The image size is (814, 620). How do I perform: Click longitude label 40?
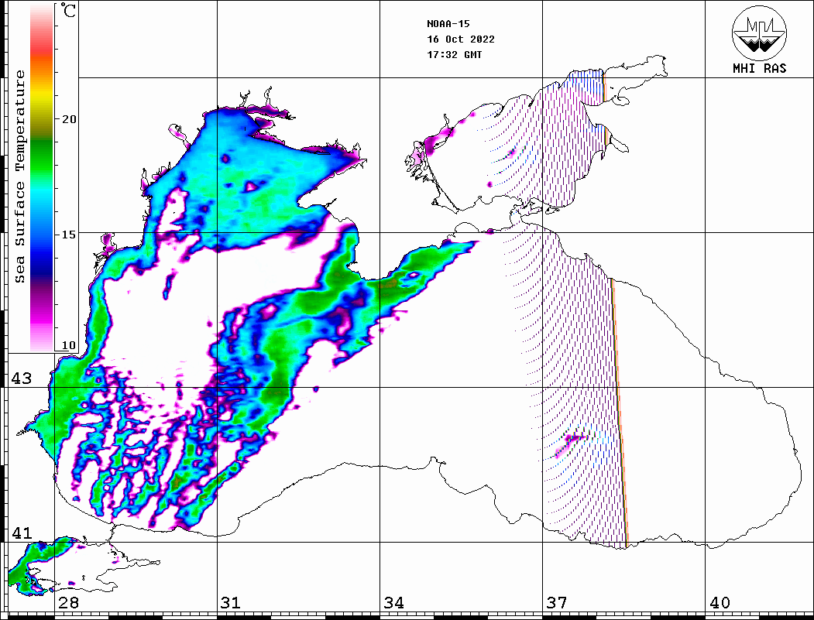click(720, 603)
